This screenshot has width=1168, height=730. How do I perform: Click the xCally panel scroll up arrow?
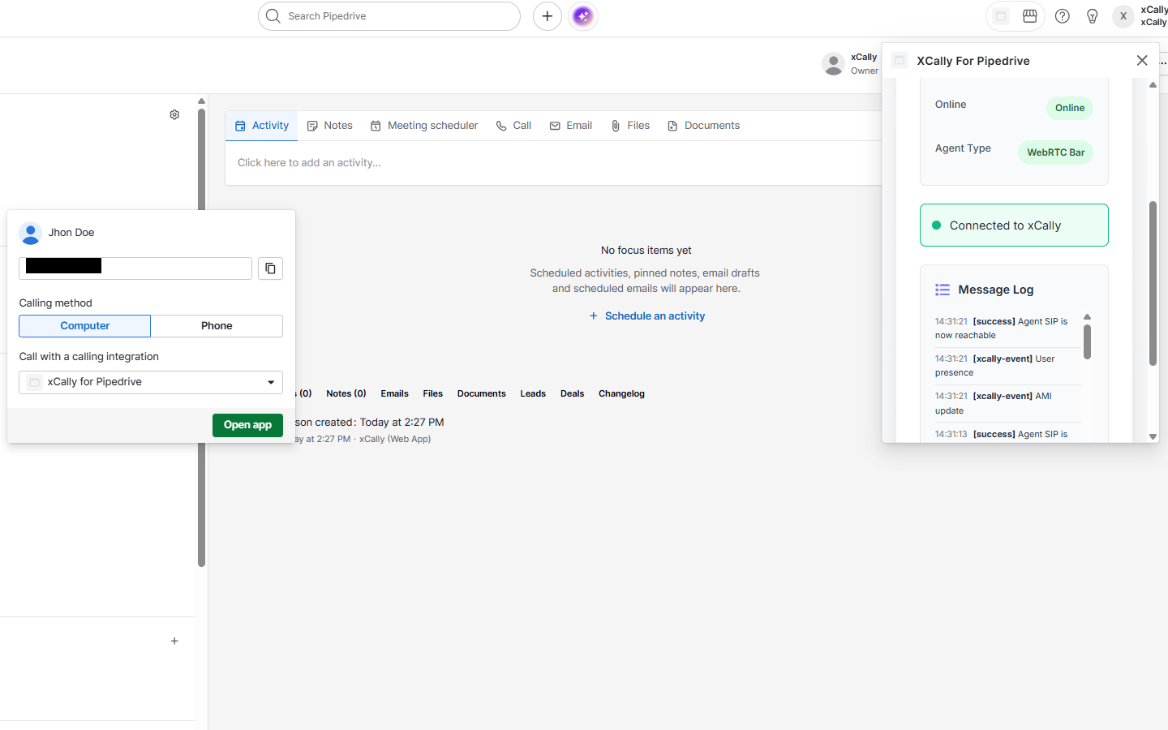click(1153, 84)
